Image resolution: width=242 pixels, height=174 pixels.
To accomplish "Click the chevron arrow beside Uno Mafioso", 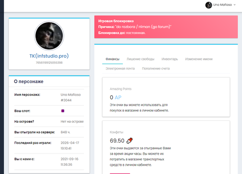I will [x=235, y=5].
